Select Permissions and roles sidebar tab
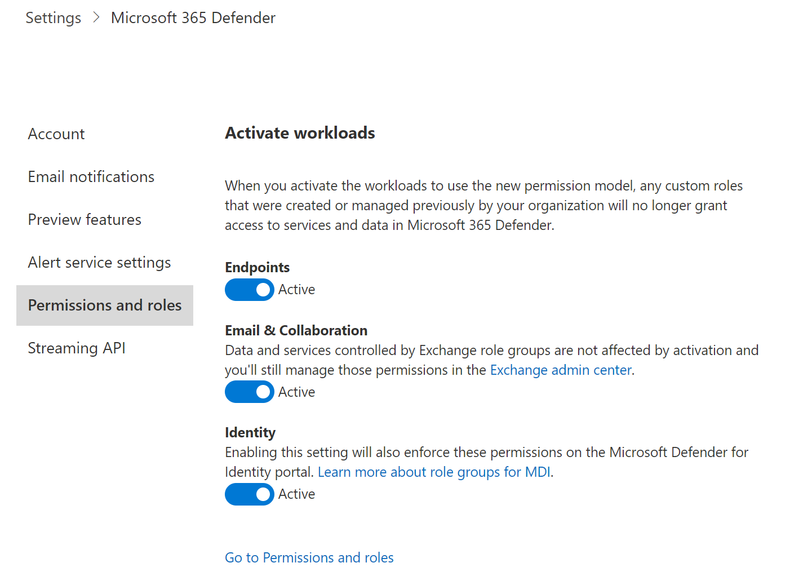Viewport: 790px width, 585px height. tap(105, 305)
